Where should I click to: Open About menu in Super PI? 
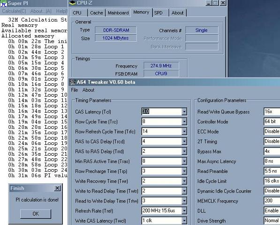point(41,11)
